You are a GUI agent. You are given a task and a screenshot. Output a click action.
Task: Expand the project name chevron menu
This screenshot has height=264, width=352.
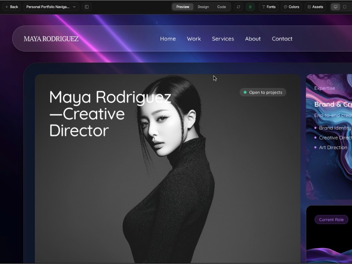point(74,7)
